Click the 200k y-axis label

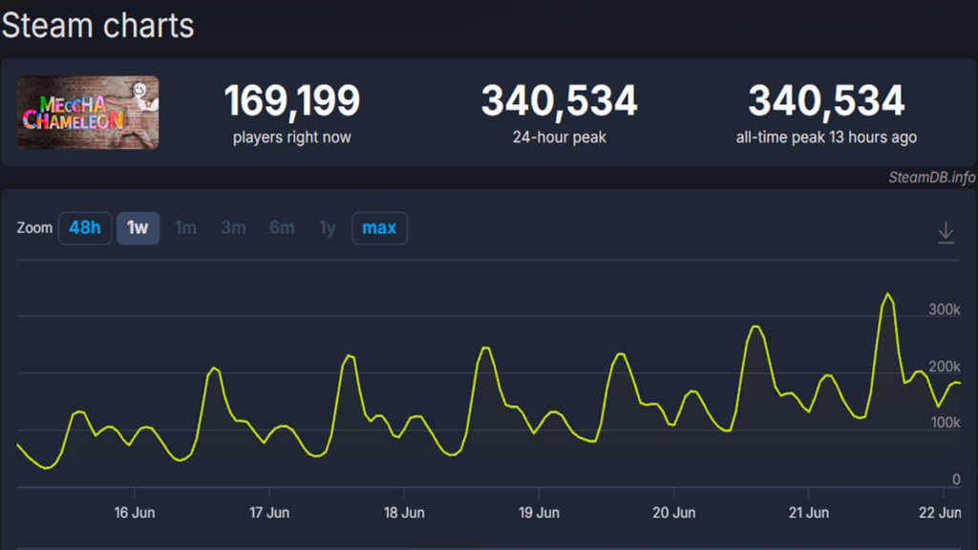945,367
